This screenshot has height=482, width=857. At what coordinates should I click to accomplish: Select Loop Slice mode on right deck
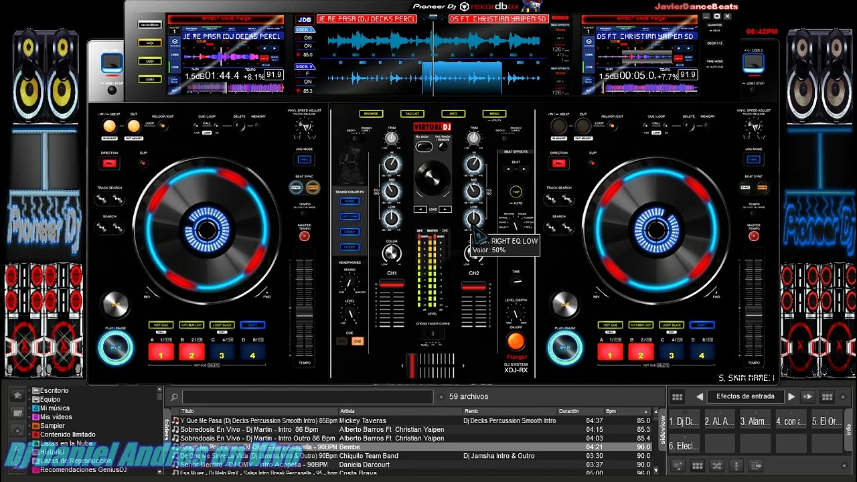point(672,325)
